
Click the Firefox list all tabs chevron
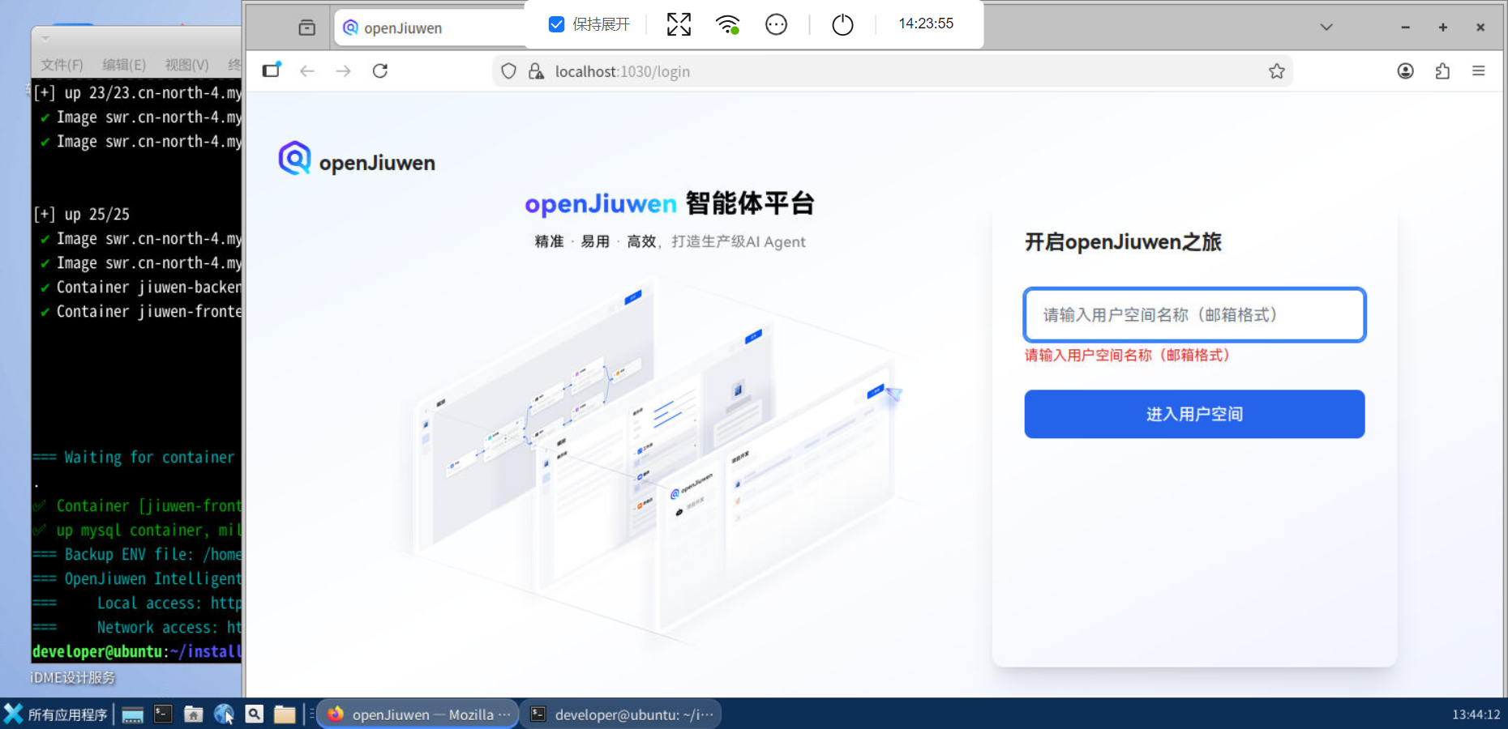tap(1326, 27)
